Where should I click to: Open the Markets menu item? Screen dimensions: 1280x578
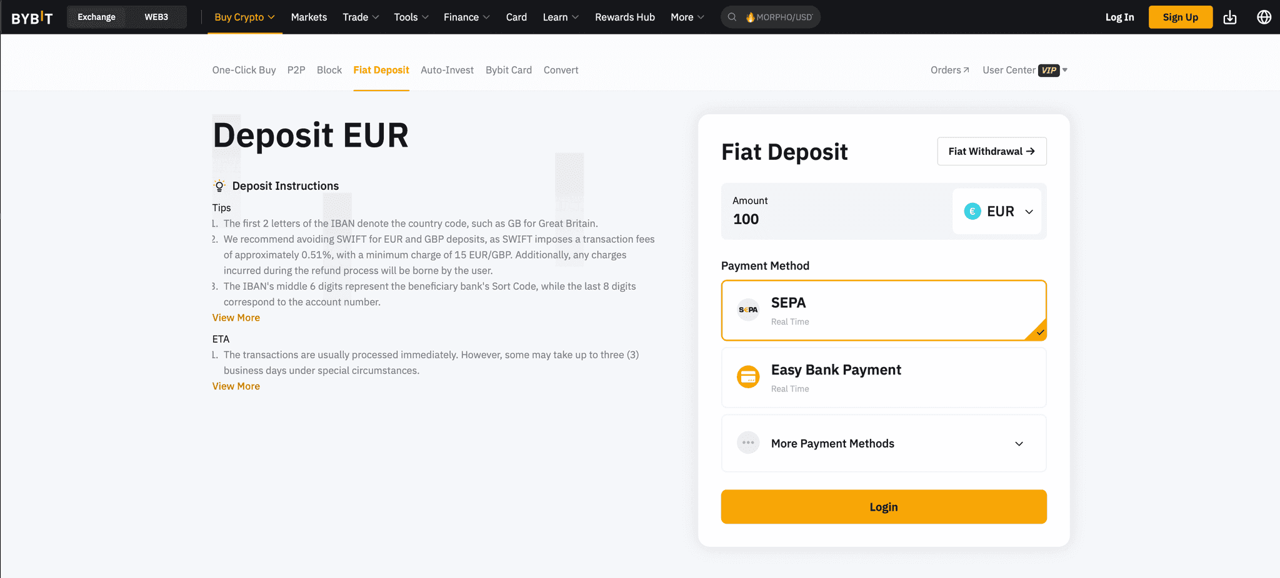coord(309,17)
